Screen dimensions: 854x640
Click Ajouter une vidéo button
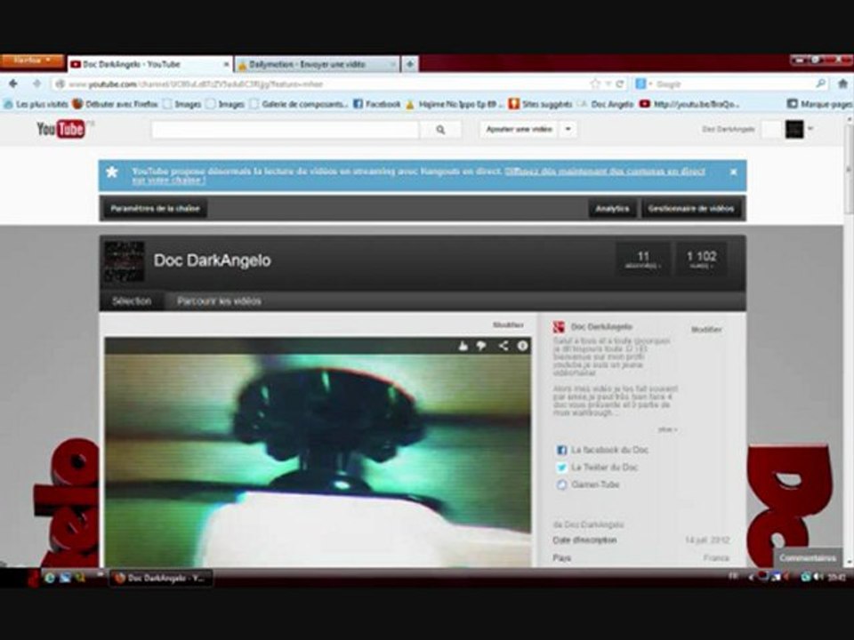click(x=519, y=130)
